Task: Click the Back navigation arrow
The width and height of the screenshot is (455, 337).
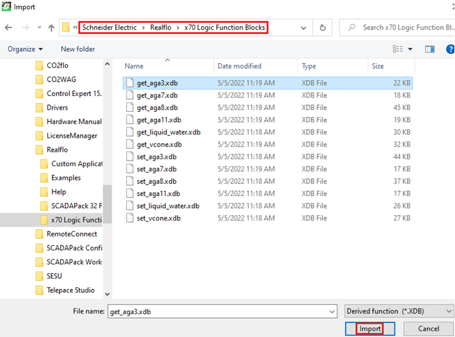Action: (x=8, y=28)
